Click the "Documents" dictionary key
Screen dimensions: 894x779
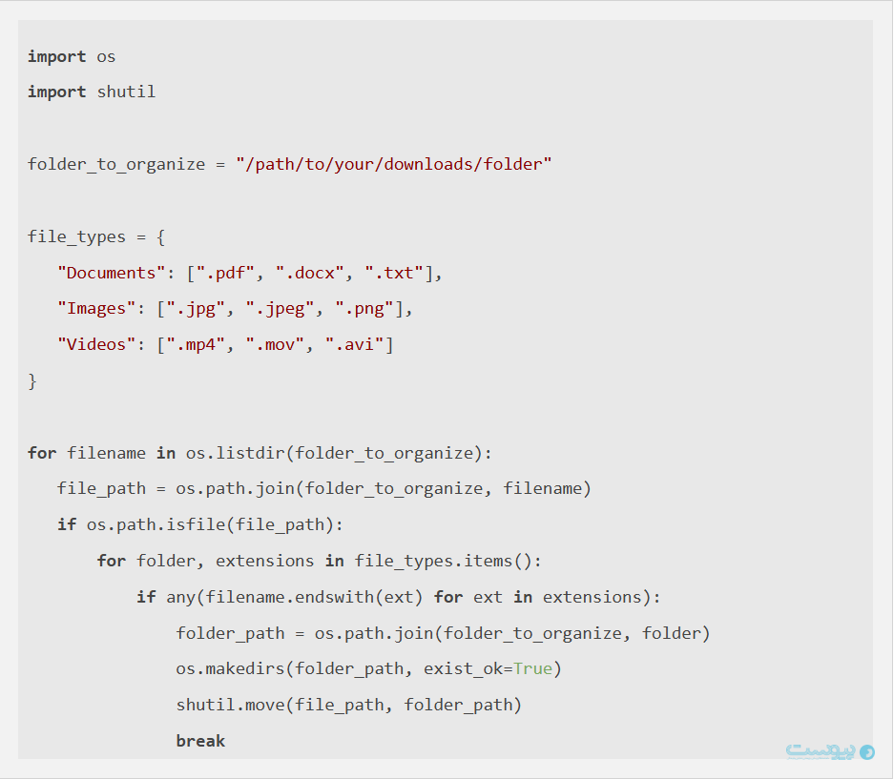[x=112, y=273]
